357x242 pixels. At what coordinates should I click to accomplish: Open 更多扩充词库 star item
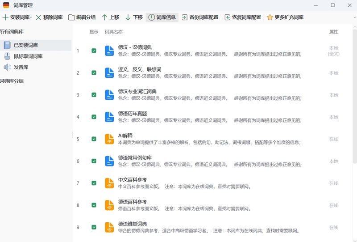click(x=285, y=17)
